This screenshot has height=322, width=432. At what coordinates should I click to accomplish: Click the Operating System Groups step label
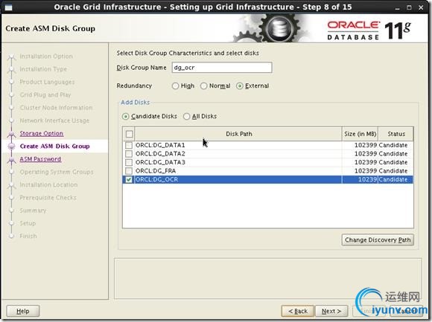[x=57, y=172]
